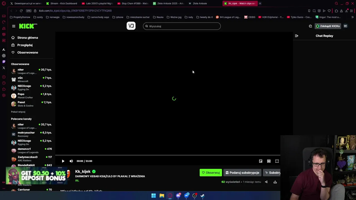
Task: Open recommended channel demonzz1
Action: (31, 151)
